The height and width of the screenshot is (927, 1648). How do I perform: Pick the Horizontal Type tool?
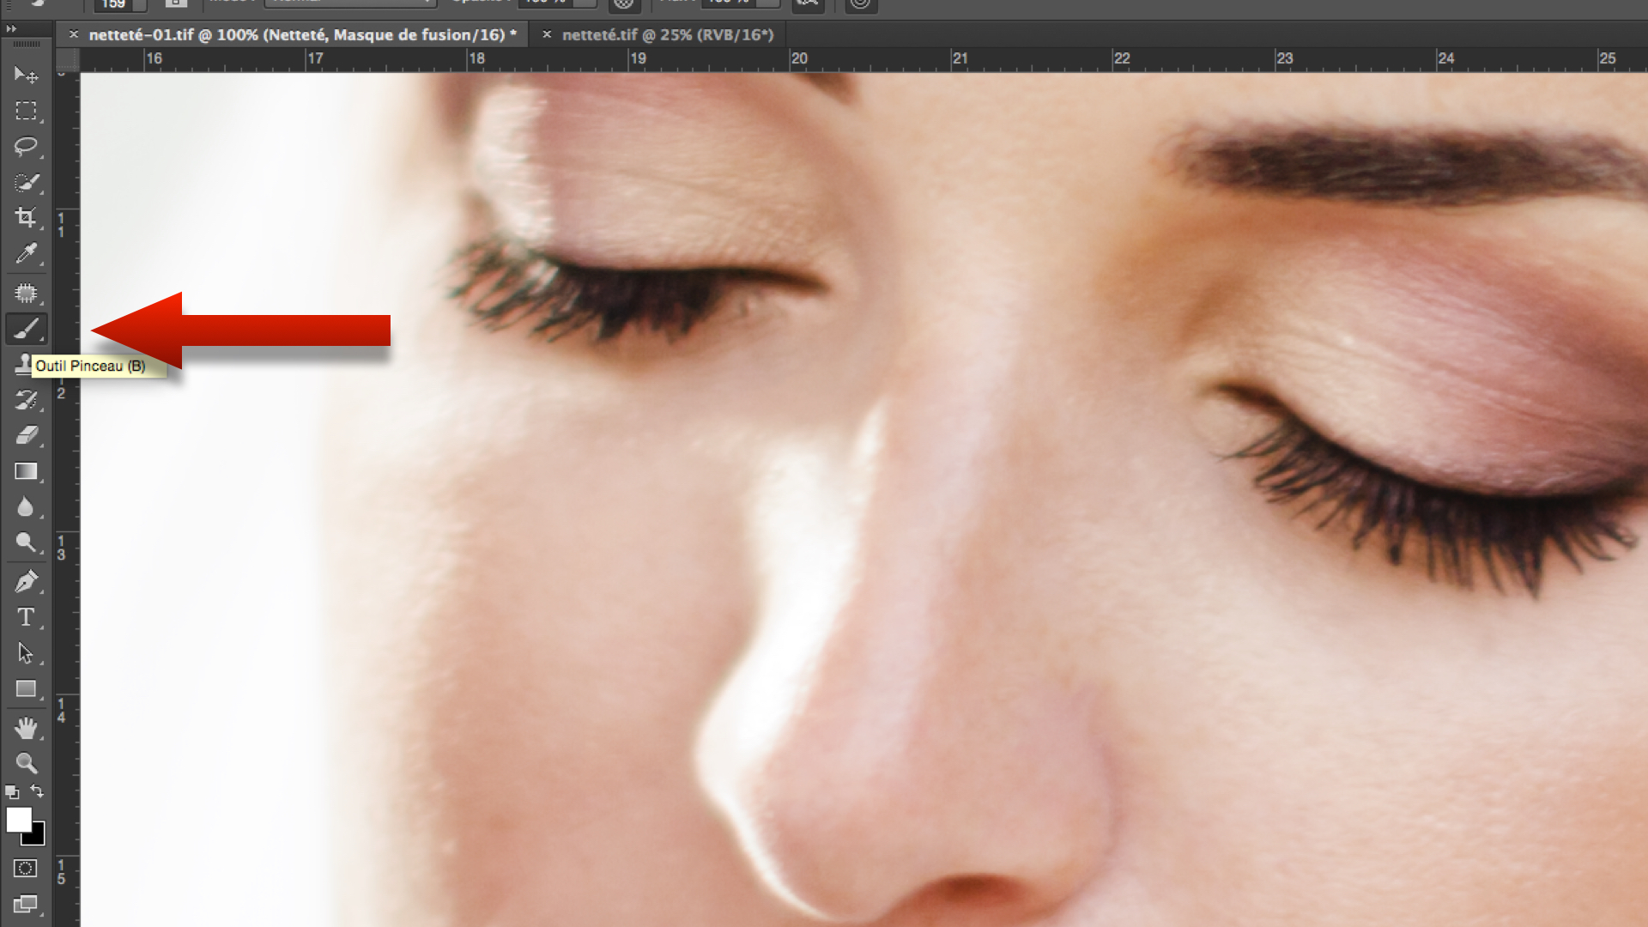(26, 617)
